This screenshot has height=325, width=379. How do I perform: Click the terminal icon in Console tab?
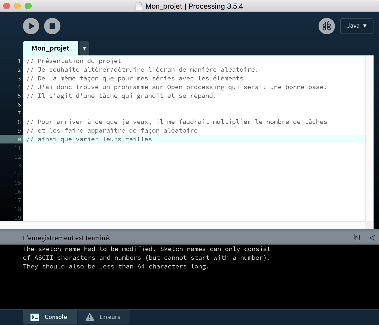(35, 317)
